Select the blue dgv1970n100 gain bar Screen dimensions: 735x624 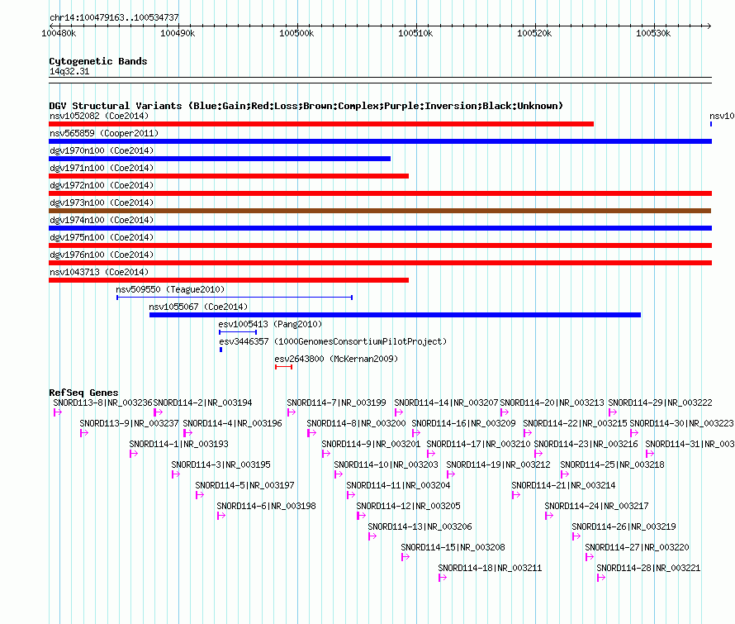point(220,159)
